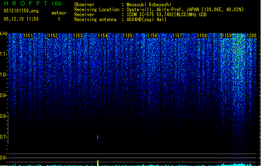The image size is (261, 166).
Task: Click the Receiving antenna field label
Action: coord(95,20)
